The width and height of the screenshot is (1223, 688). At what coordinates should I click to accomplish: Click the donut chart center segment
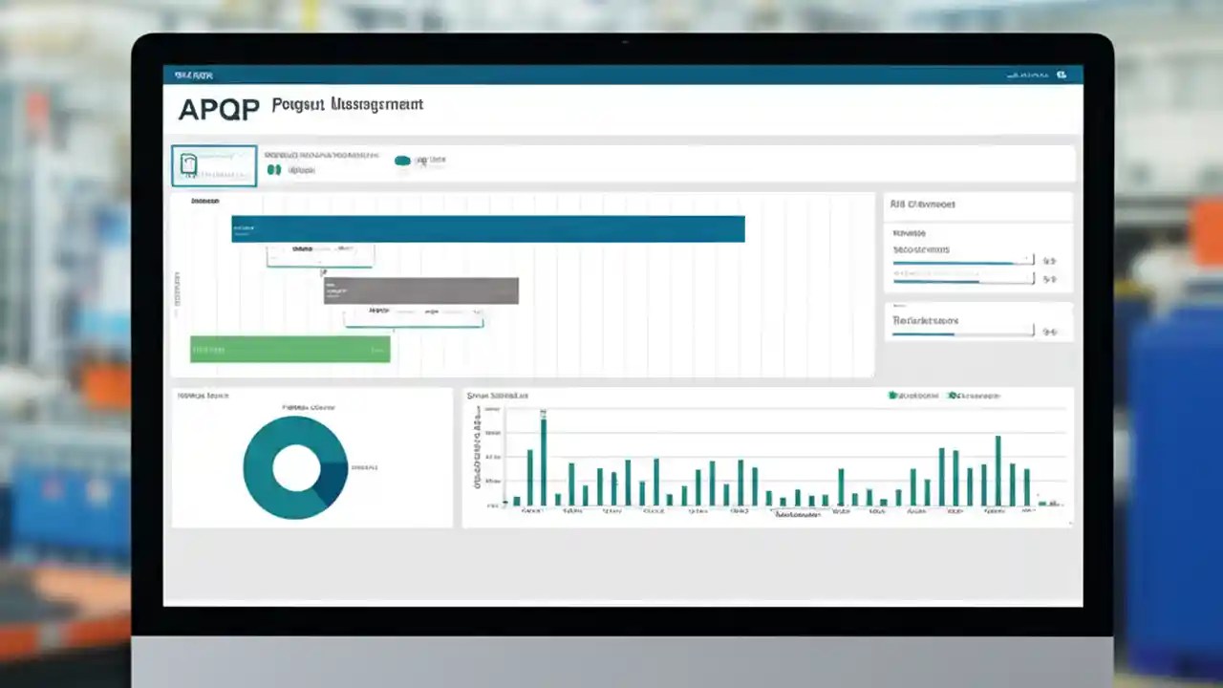click(x=294, y=467)
